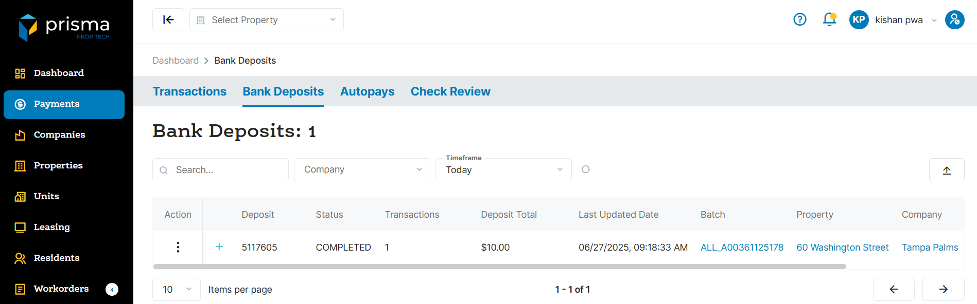
Task: Open the items per page dropdown
Action: [x=176, y=289]
